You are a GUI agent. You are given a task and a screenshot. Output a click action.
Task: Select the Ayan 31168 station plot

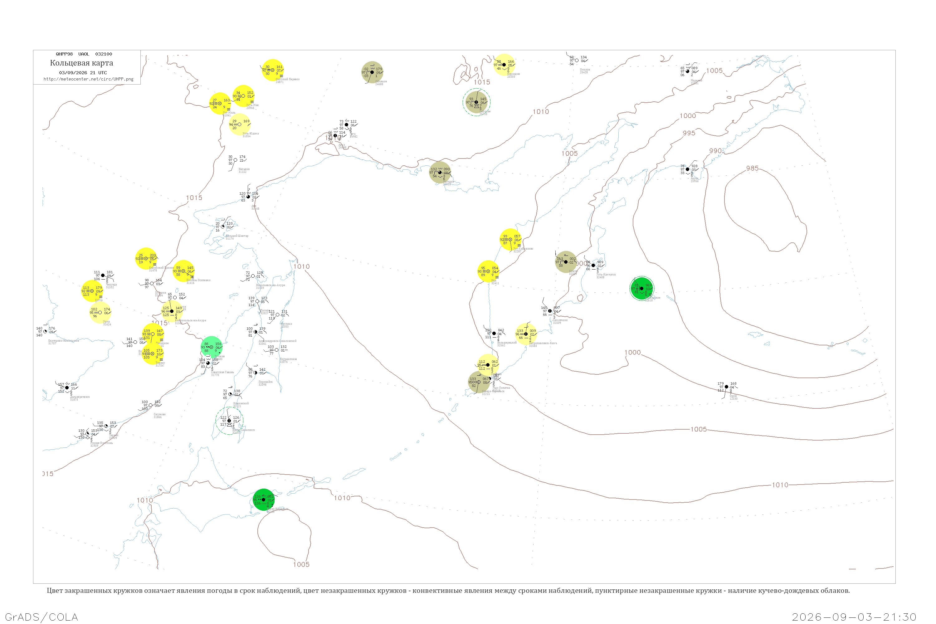248,197
